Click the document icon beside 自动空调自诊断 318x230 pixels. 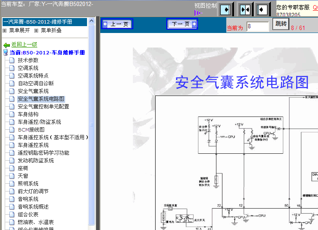[x=12, y=83]
